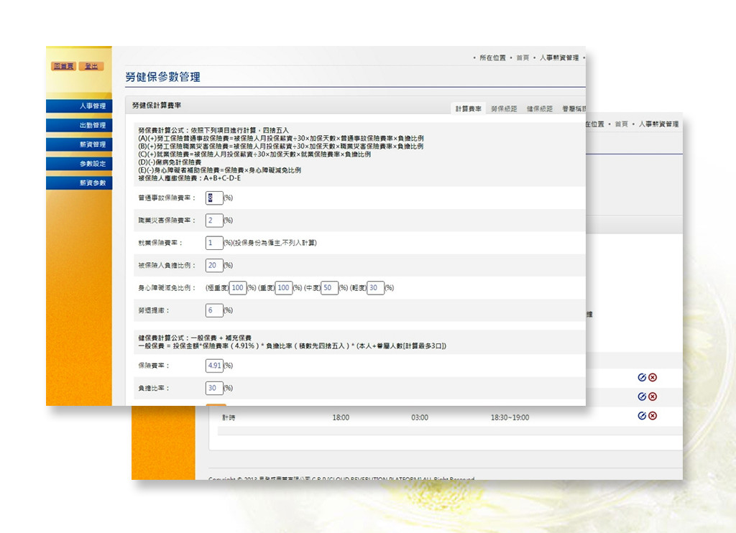Image resolution: width=736 pixels, height=533 pixels.
Task: Click the 健保 保險費率 field showing 4.91
Action: click(x=214, y=366)
